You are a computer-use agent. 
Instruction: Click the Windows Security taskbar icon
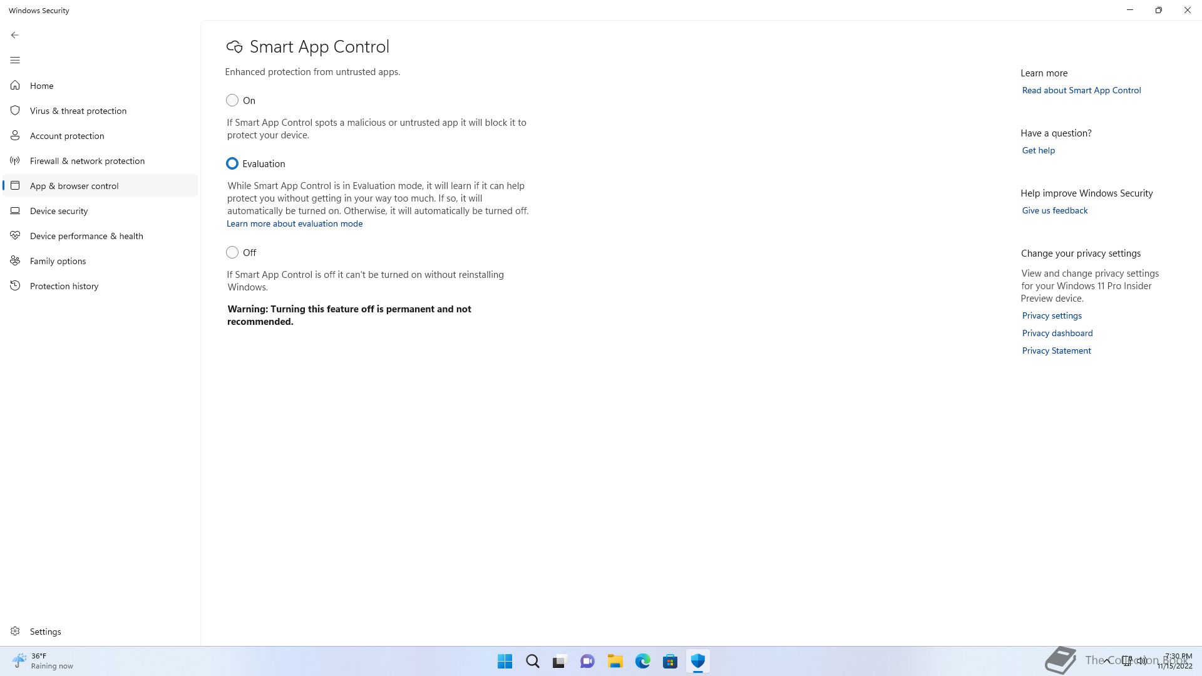click(x=697, y=661)
